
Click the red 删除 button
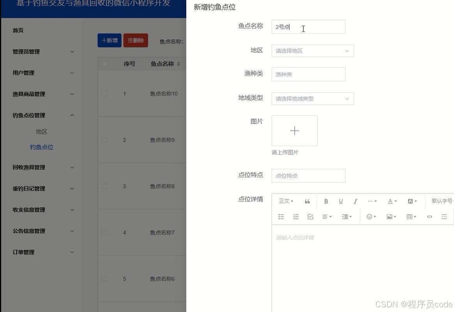pyautogui.click(x=136, y=40)
